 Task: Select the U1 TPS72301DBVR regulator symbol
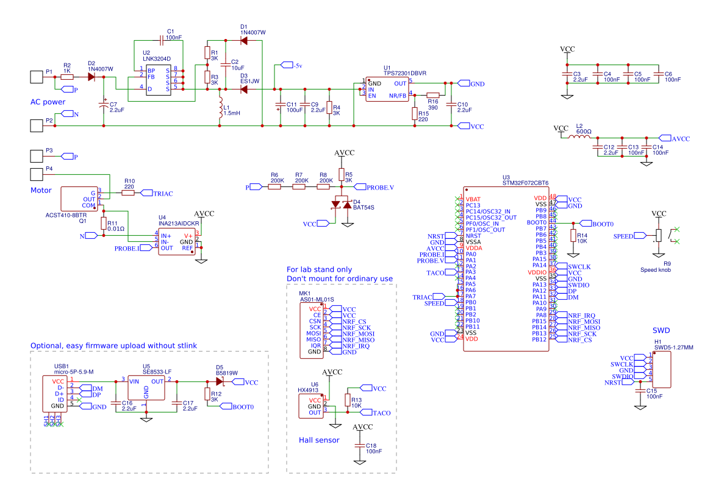pyautogui.click(x=387, y=89)
